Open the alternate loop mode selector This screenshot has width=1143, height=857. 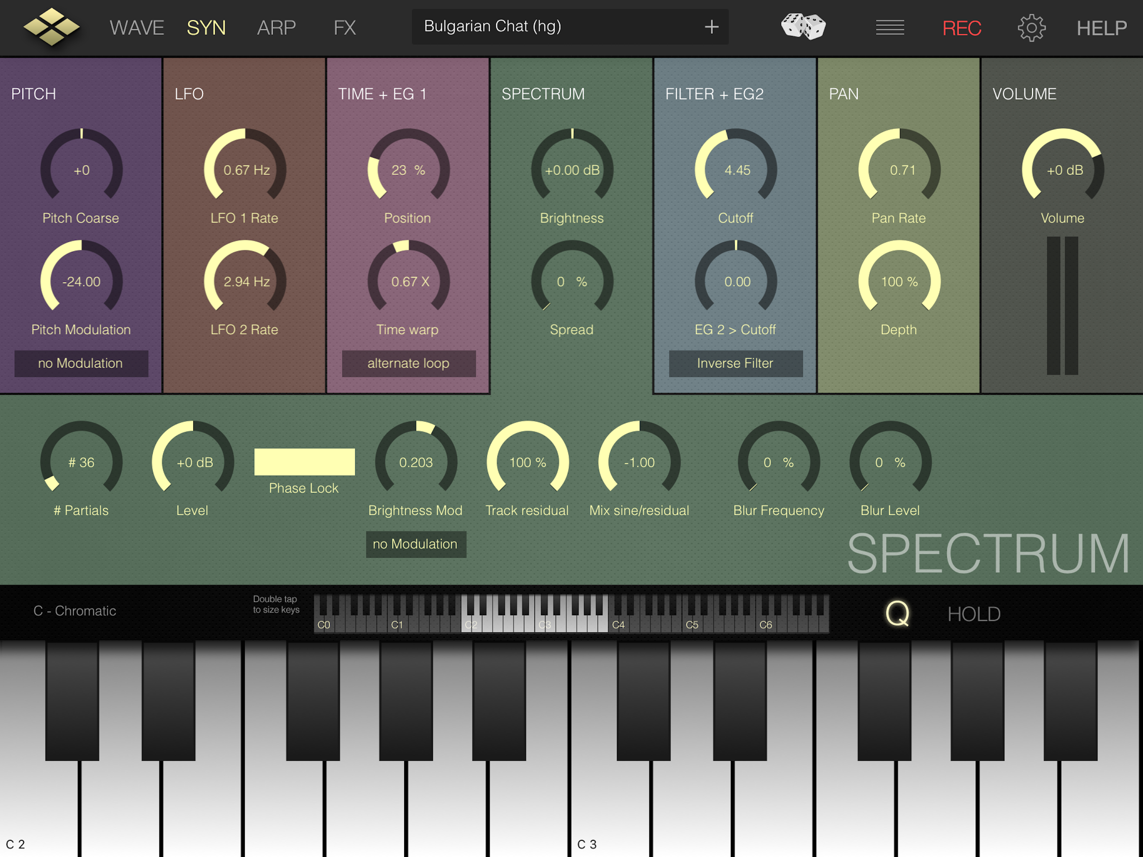point(408,363)
